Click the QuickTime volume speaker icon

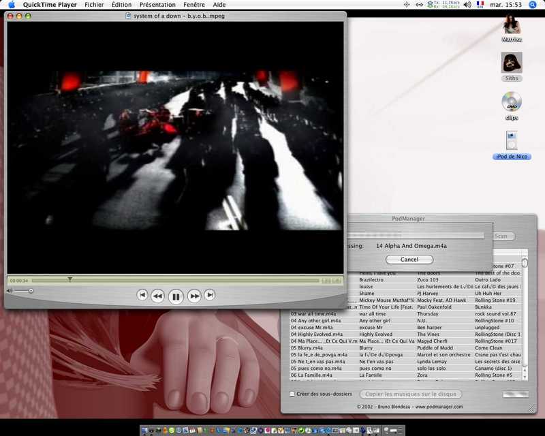click(x=10, y=291)
